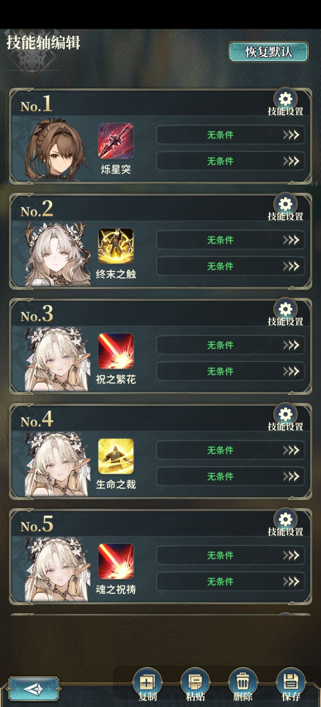Open second 无条件 condition of No.5
This screenshot has height=707, width=321.
[x=230, y=581]
